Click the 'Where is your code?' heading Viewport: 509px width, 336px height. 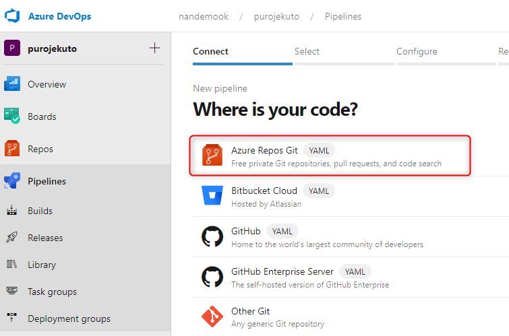tap(275, 109)
